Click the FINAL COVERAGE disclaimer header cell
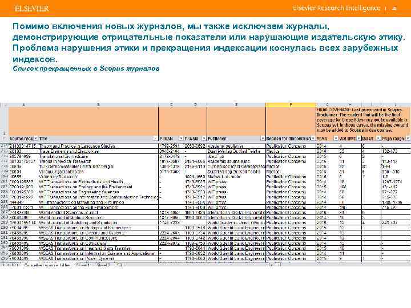Image resolution: width=411 pixels, height=308 pixels. pos(363,120)
